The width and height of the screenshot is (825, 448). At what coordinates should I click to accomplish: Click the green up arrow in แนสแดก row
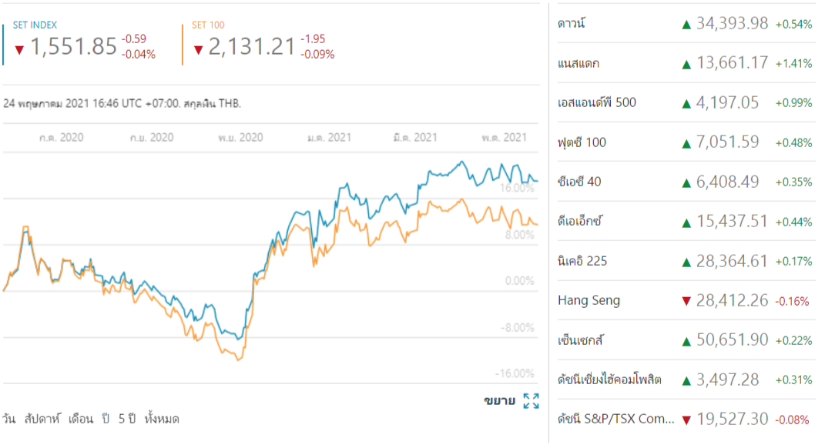pyautogui.click(x=686, y=64)
